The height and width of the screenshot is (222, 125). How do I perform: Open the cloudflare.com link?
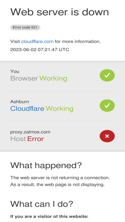(x=37, y=42)
